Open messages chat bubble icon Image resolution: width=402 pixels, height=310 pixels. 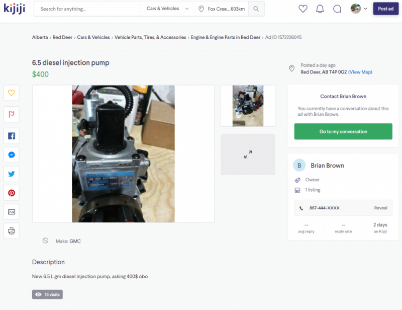click(337, 9)
